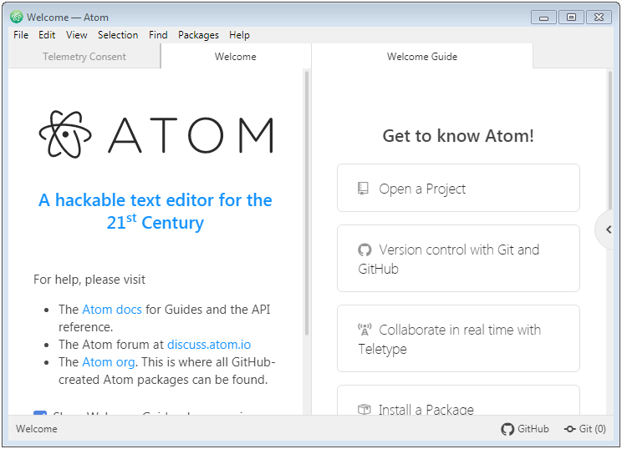Open the File menu
This screenshot has width=622, height=449.
pos(21,35)
